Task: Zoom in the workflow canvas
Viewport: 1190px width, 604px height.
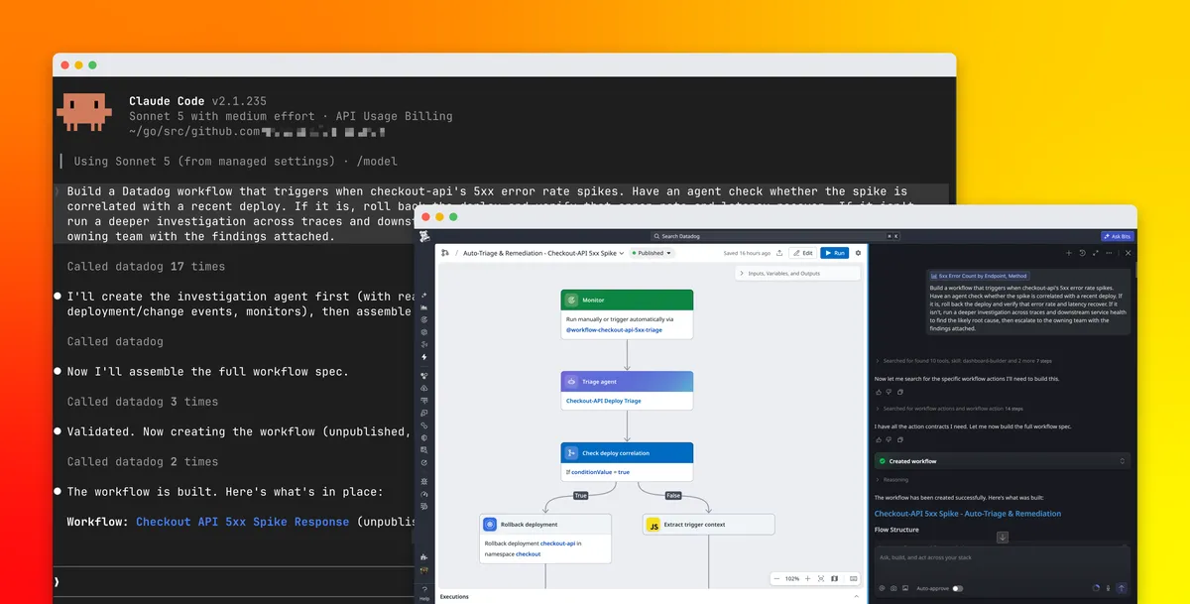Action: tap(807, 578)
